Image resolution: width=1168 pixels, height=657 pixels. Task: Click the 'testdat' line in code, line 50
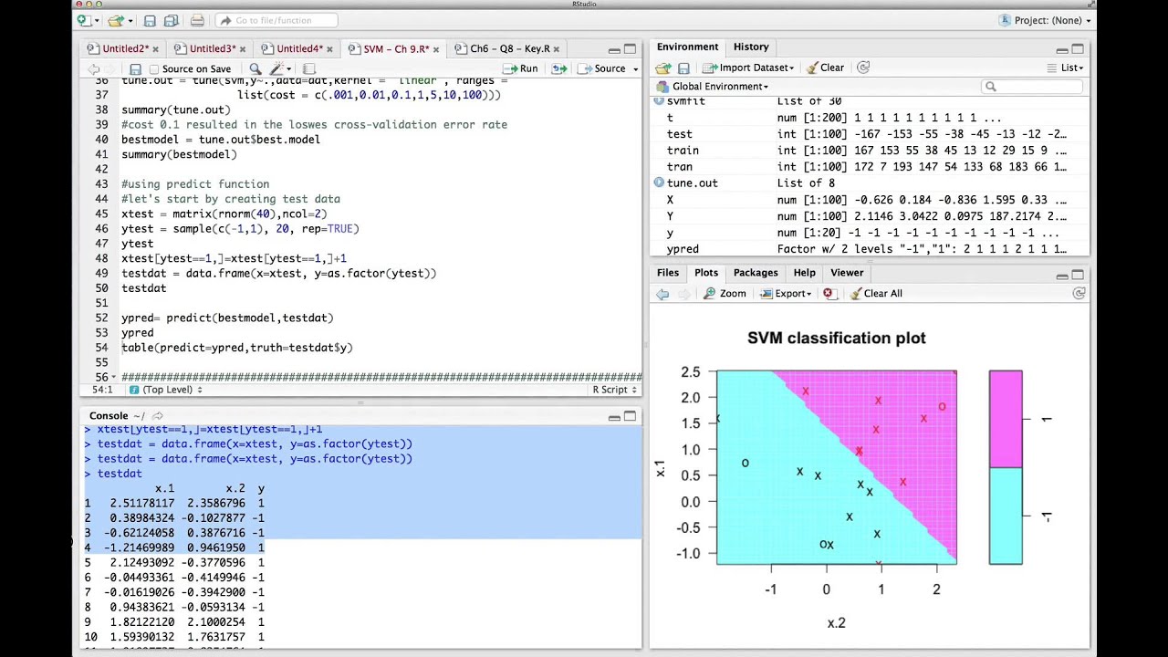click(x=143, y=287)
